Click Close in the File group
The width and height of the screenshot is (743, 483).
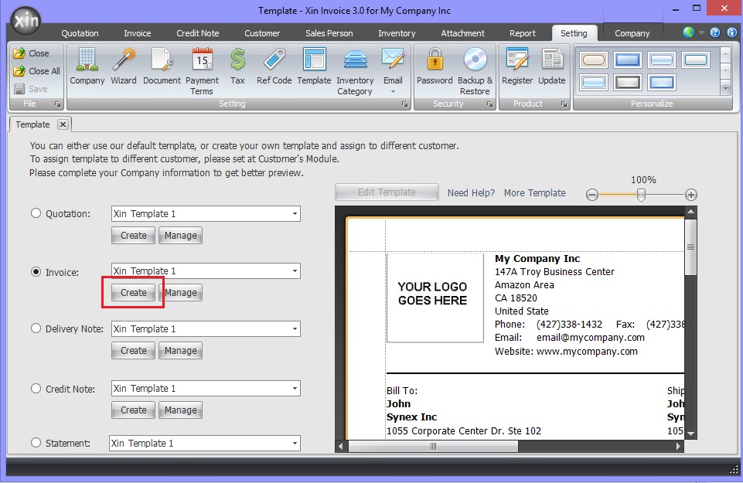(x=31, y=53)
